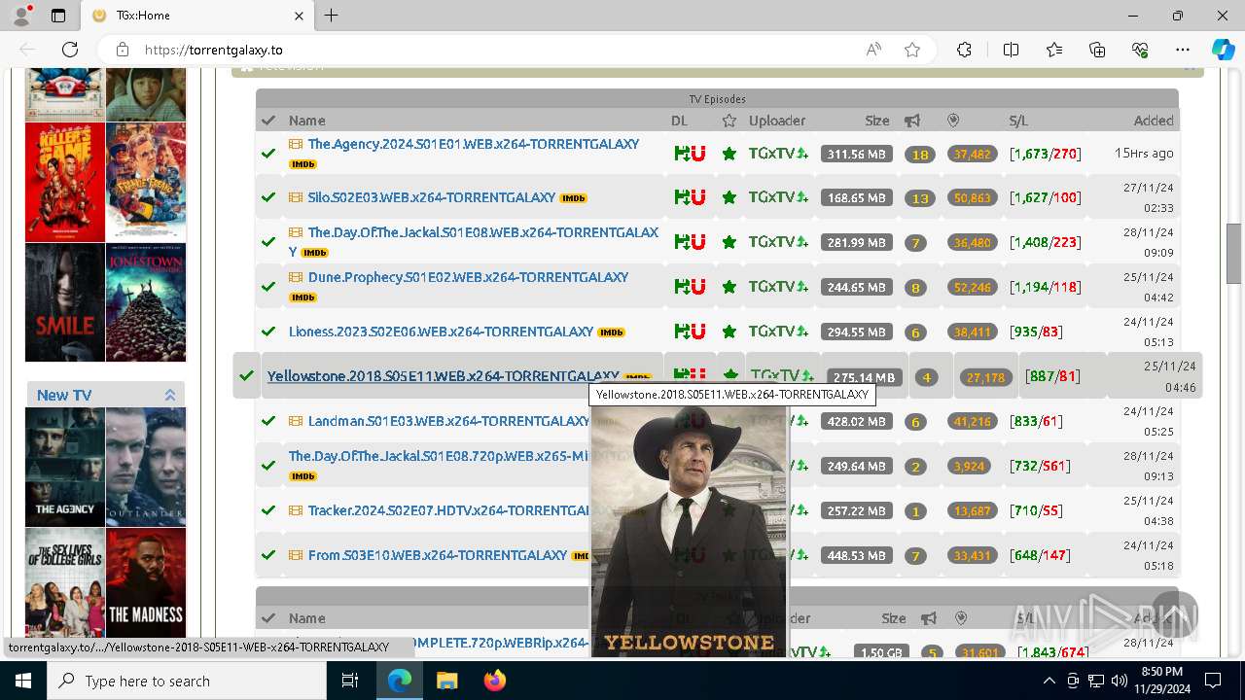This screenshot has height=700, width=1245.
Task: Open Tab actions menu
Action: pyautogui.click(x=58, y=16)
